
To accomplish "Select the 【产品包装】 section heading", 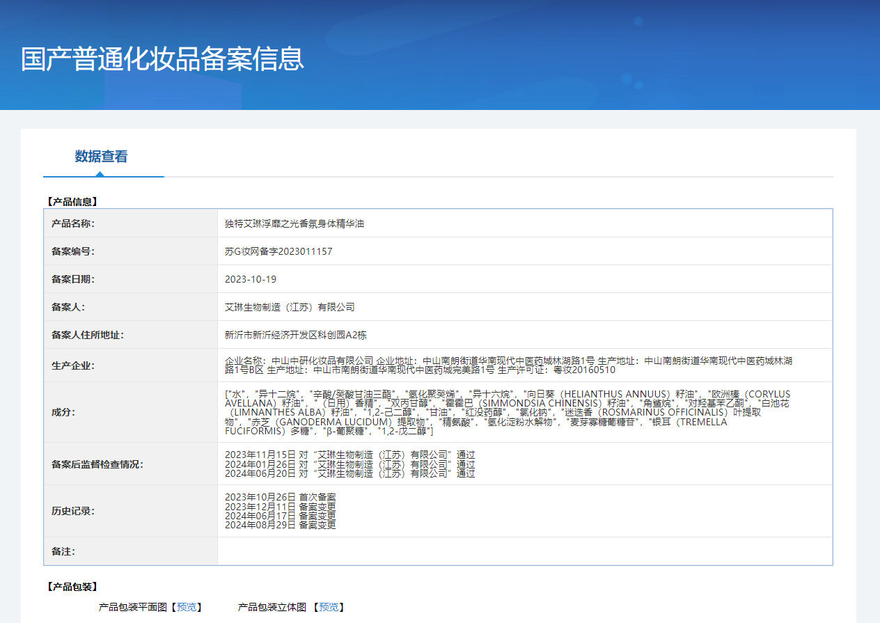I will point(72,587).
